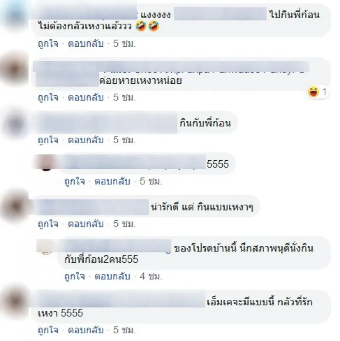Reply to the comment น่ารักดี แต่ กินแบบเหงาๆ
The height and width of the screenshot is (341, 340).
(86, 224)
